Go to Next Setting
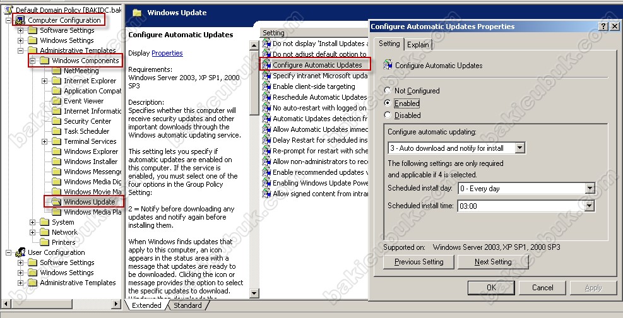Viewport: 623px width, 318px height. pyautogui.click(x=493, y=262)
